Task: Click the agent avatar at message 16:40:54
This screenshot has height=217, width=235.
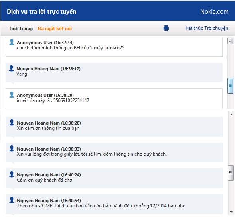Action: pos(12,200)
